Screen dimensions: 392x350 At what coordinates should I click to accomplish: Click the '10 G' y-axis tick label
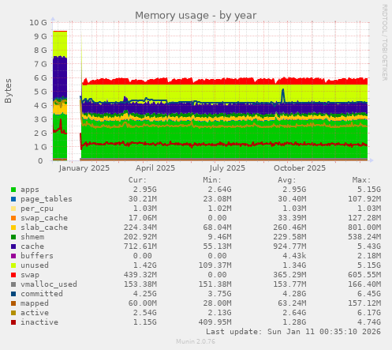pyautogui.click(x=38, y=23)
